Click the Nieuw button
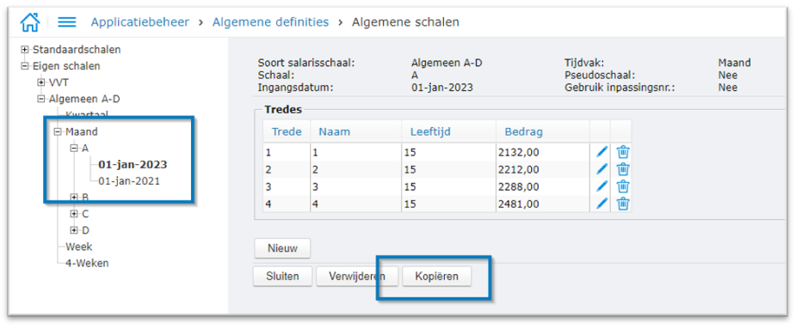This screenshot has width=796, height=329. pos(282,248)
